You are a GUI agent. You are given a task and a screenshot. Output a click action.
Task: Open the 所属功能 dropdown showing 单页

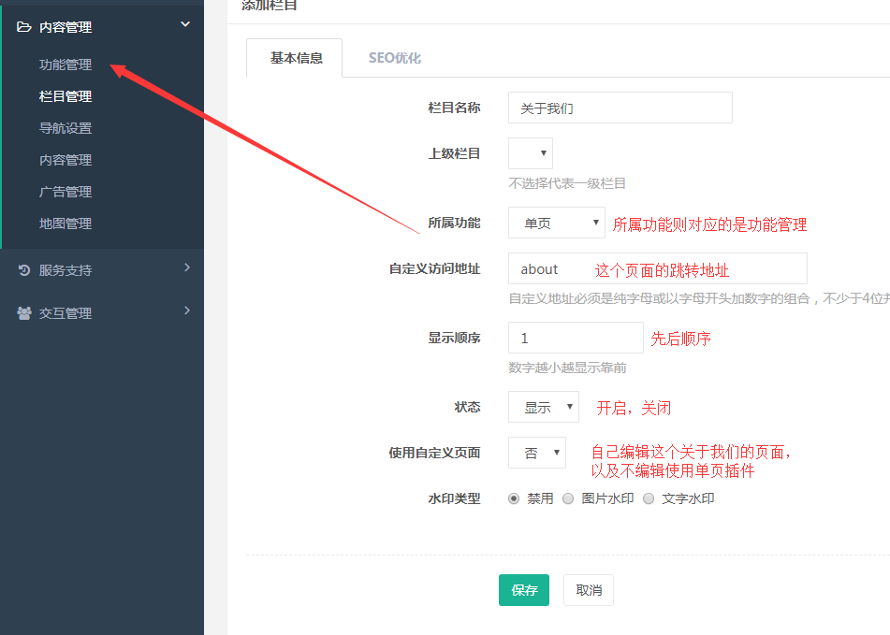tap(556, 223)
